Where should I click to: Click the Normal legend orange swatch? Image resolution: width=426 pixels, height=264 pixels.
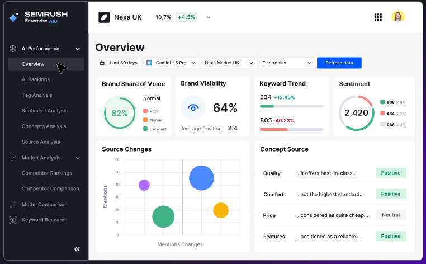[145, 120]
